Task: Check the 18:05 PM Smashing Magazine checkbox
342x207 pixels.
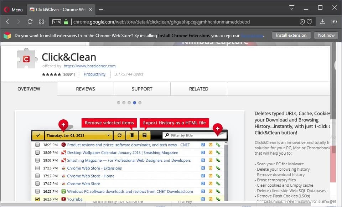Action: tap(37, 160)
